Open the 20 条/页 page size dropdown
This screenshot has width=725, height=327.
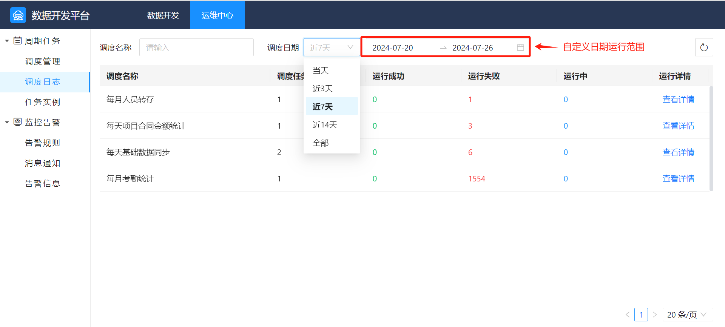pyautogui.click(x=687, y=315)
